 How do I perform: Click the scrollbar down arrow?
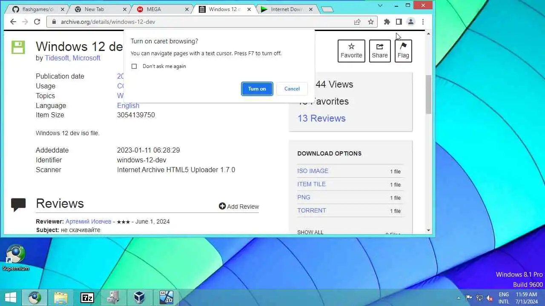[428, 230]
